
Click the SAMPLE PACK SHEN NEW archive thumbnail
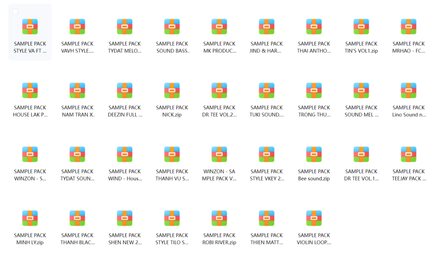pos(125,218)
